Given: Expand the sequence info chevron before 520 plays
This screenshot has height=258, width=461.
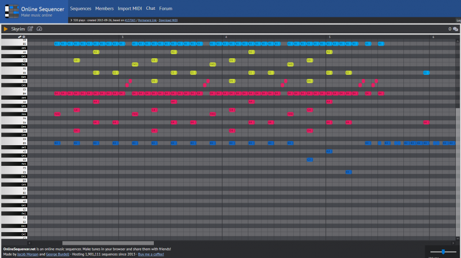Looking at the screenshot, I should [x=71, y=20].
